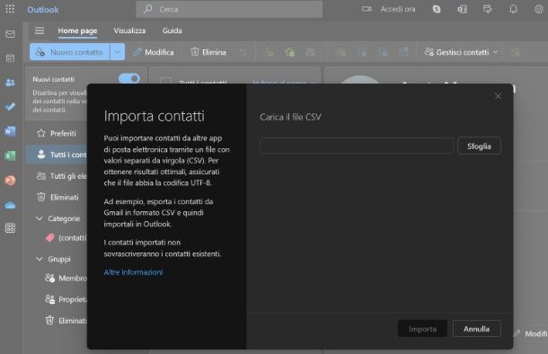This screenshot has width=548, height=354.
Task: Open the Skype icon in header
Action: [x=437, y=10]
